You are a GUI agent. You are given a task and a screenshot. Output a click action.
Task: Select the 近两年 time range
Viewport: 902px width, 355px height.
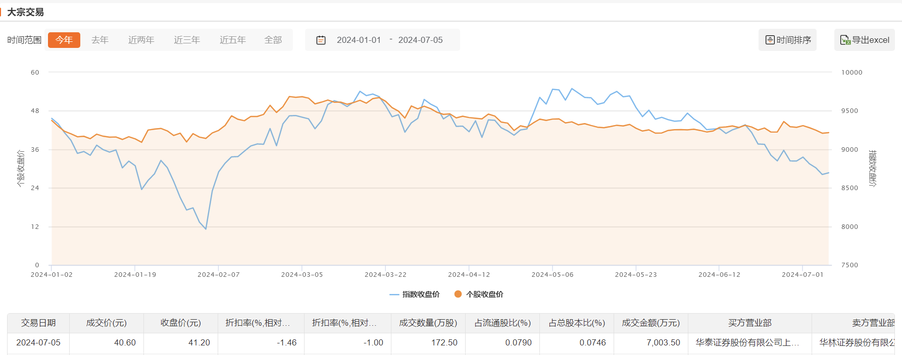tap(141, 40)
